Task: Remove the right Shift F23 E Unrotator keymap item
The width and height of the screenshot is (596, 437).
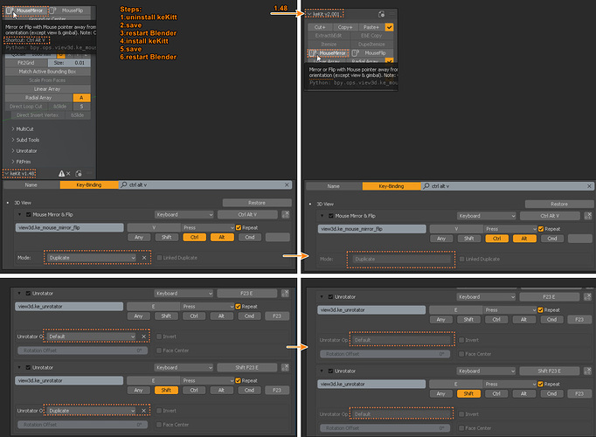Action: [x=587, y=371]
